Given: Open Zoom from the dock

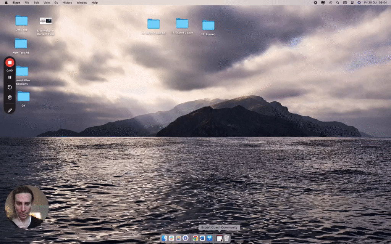Looking at the screenshot, I should (202, 238).
